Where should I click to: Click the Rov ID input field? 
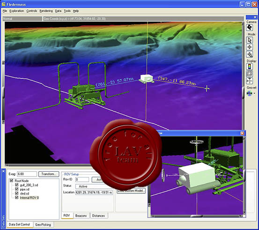click(82, 179)
